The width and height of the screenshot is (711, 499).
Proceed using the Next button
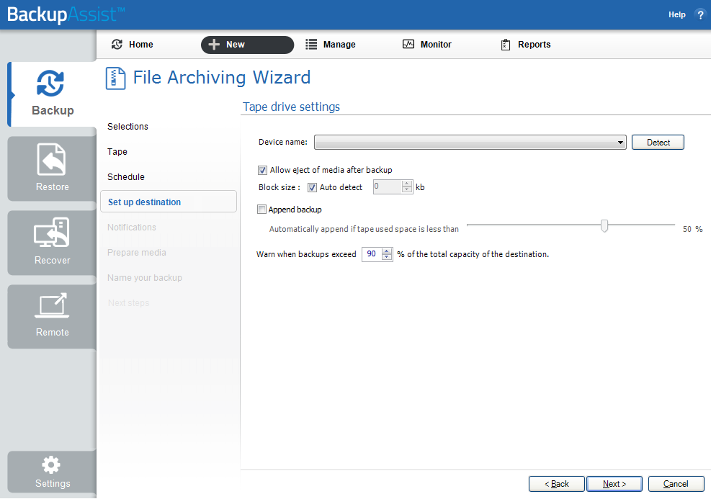(614, 483)
